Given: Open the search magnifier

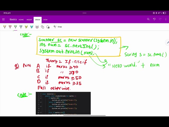Looking at the screenshot, I should pos(148,19).
